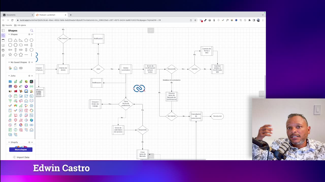325x182 pixels.
Task: Open the info iglesia bookmarks folder
Action: click(x=20, y=25)
